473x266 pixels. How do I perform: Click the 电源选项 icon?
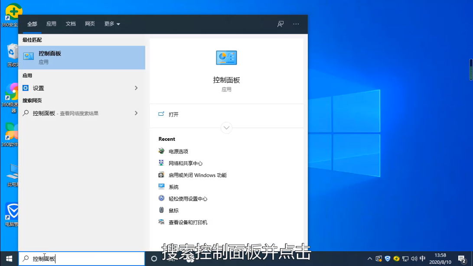click(x=161, y=151)
